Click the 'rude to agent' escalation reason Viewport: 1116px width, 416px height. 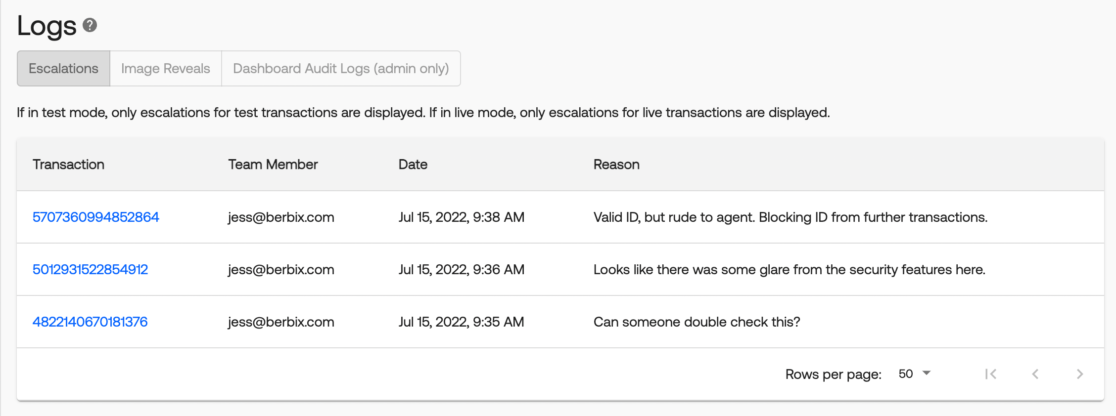790,217
